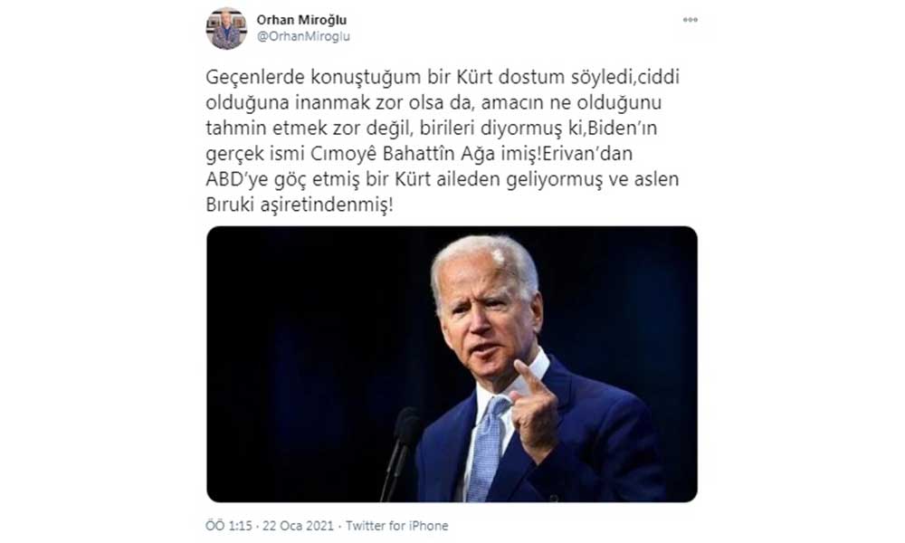Click the microphone shown in the photo
Screen dimensions: 905x543
(x=401, y=450)
